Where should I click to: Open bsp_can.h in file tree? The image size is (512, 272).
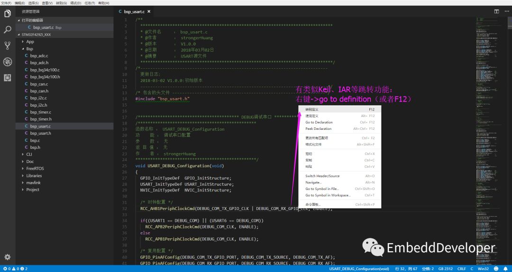64,91
